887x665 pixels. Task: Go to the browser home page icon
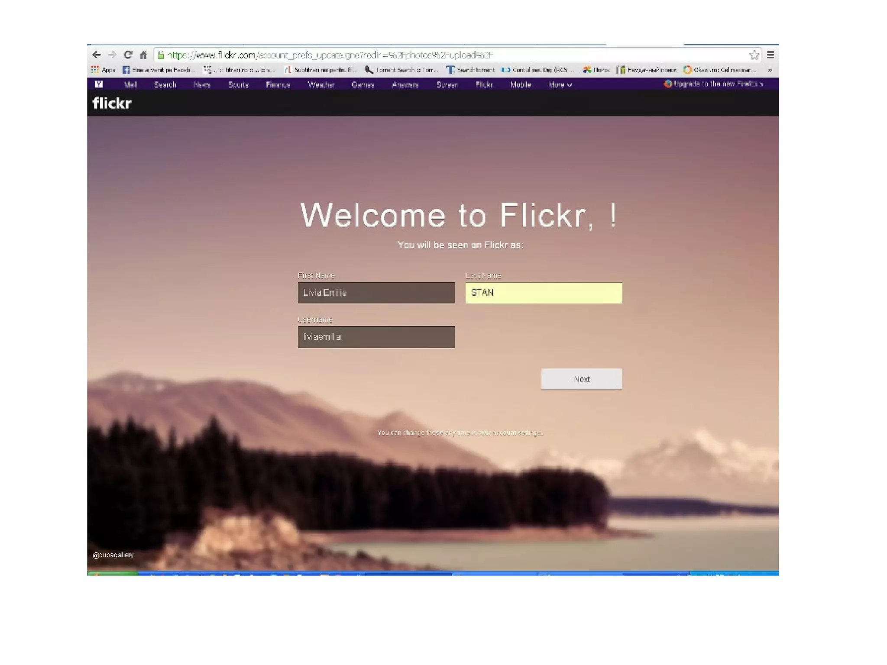pyautogui.click(x=143, y=55)
